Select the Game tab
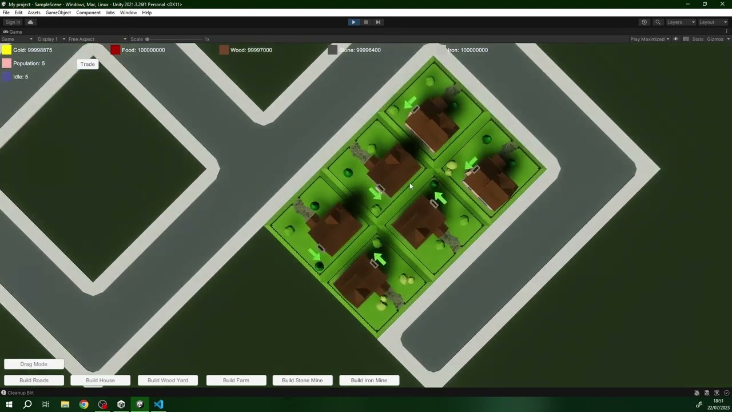 (x=13, y=32)
